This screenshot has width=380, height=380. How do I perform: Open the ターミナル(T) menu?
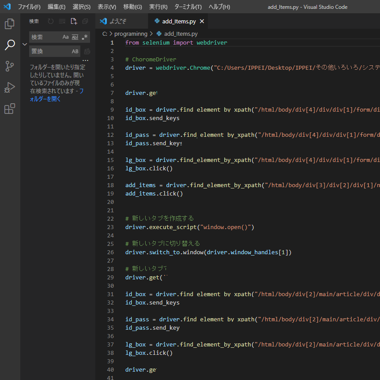click(x=188, y=7)
